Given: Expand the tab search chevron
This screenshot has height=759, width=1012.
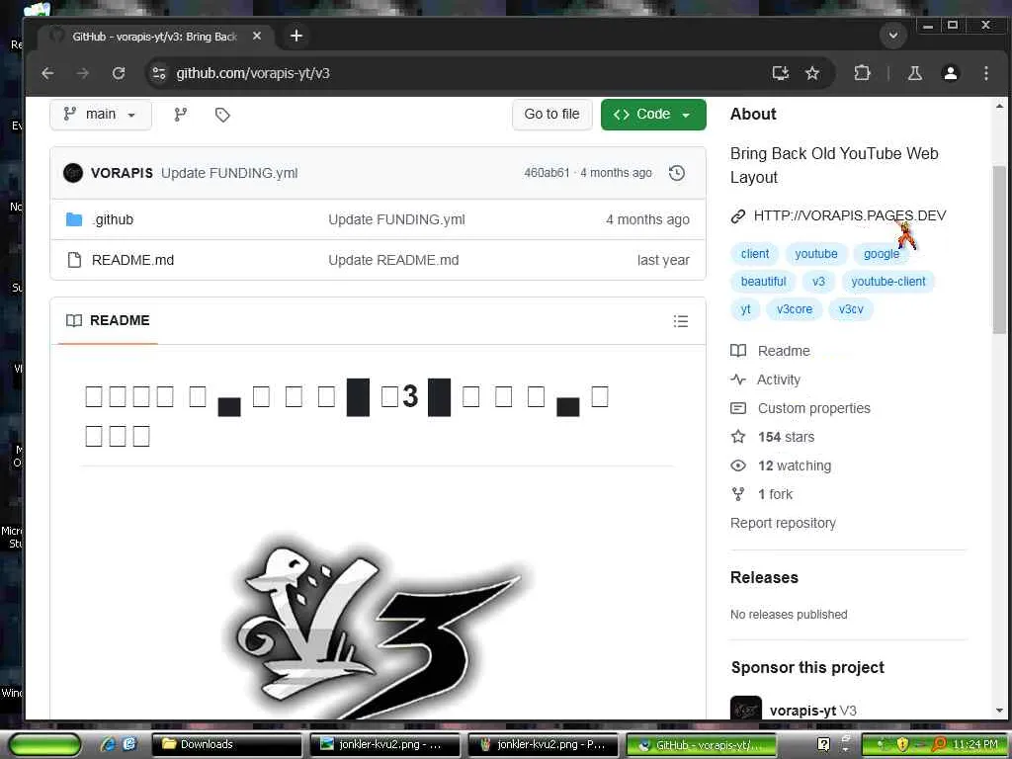Looking at the screenshot, I should point(893,35).
